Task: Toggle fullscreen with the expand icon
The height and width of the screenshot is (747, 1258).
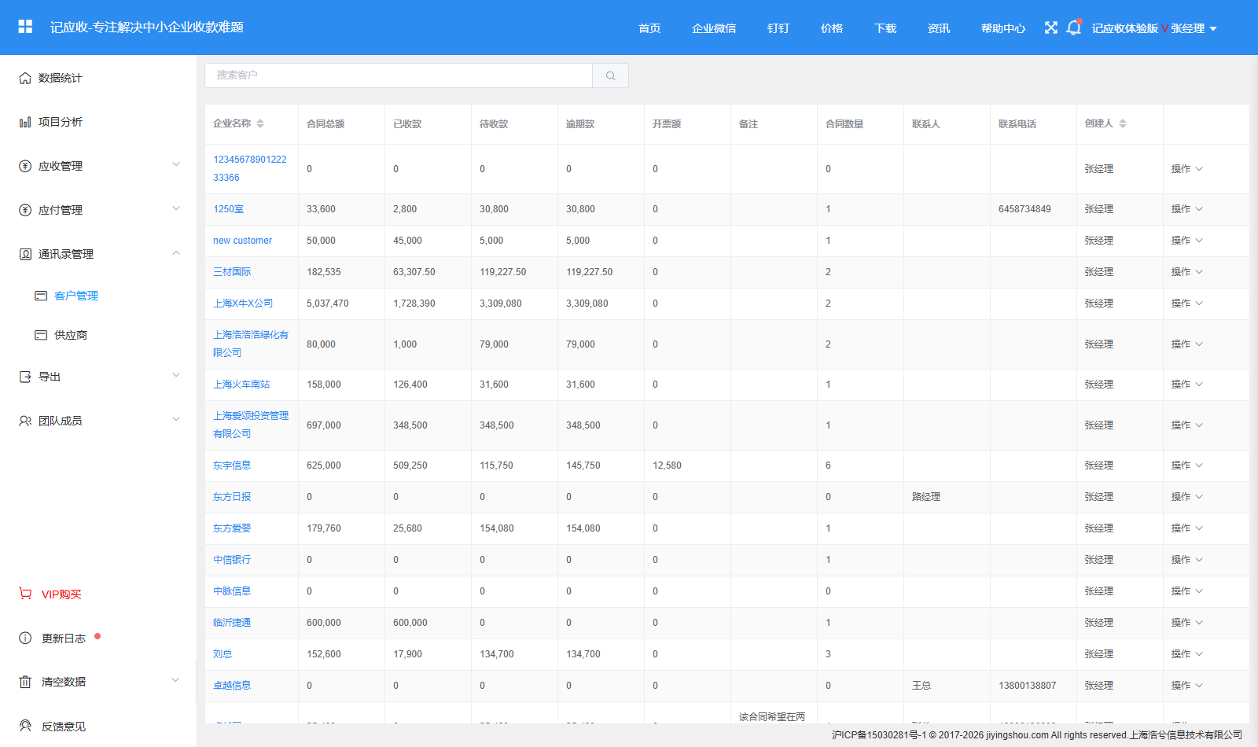Action: (x=1051, y=28)
